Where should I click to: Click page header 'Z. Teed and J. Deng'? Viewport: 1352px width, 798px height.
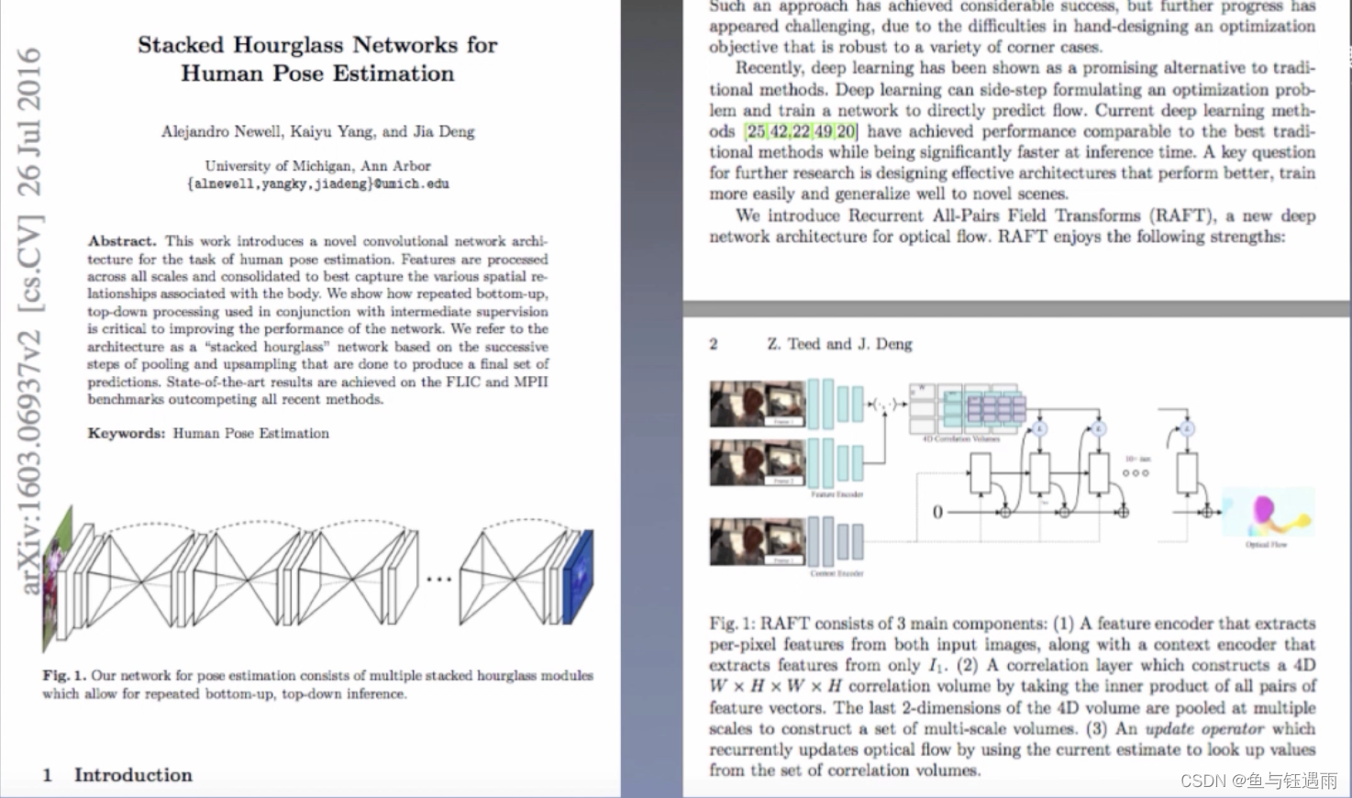pos(839,344)
